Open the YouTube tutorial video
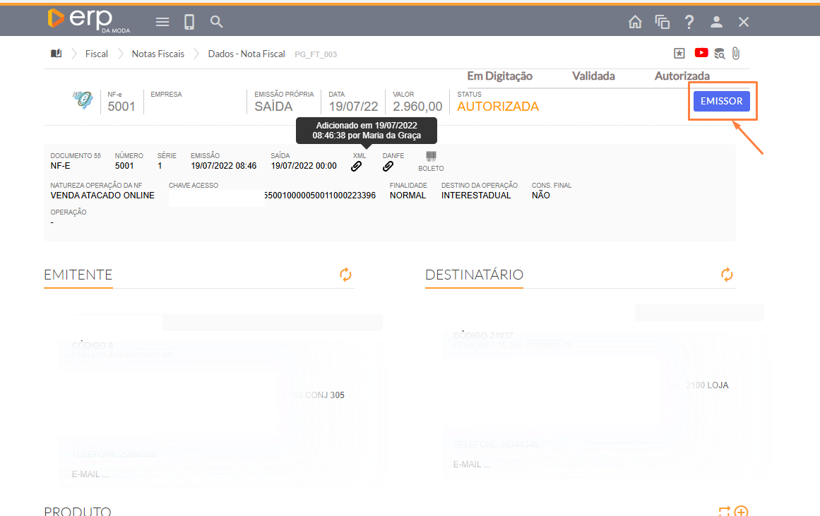Screen dimensions: 820x516 coord(701,53)
